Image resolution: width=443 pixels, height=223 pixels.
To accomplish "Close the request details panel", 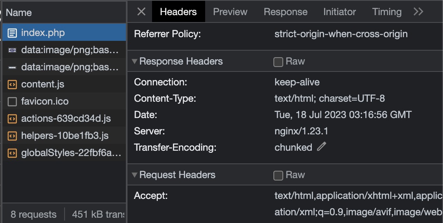I will pyautogui.click(x=141, y=12).
